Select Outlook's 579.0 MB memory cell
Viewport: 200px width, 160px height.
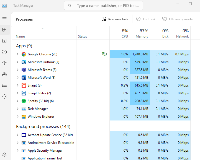pos(140,62)
